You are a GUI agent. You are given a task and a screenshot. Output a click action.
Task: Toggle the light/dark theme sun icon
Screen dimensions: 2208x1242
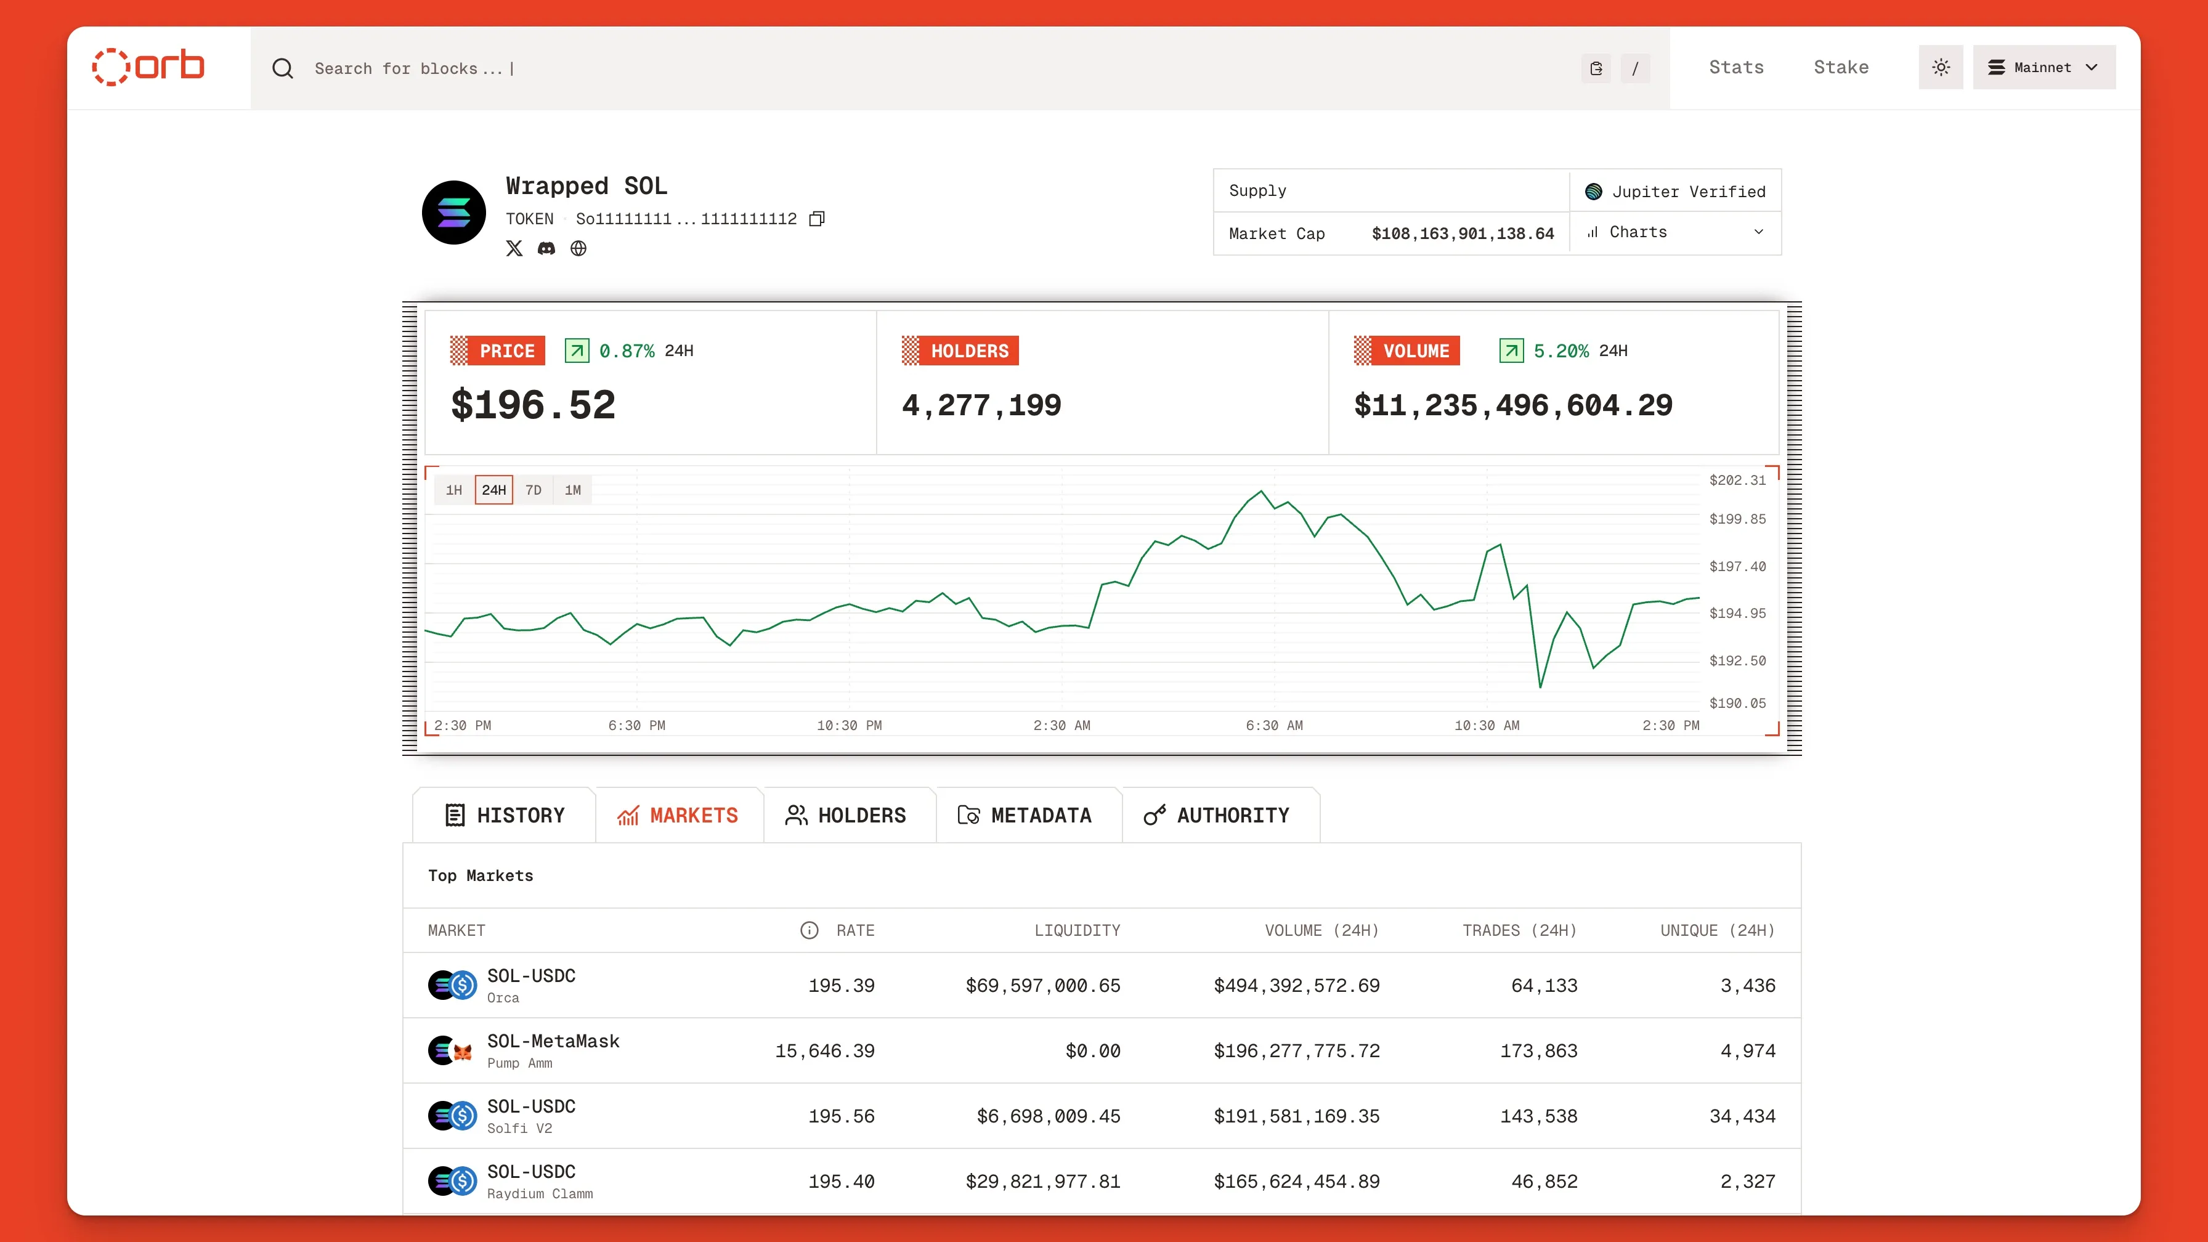click(1941, 67)
